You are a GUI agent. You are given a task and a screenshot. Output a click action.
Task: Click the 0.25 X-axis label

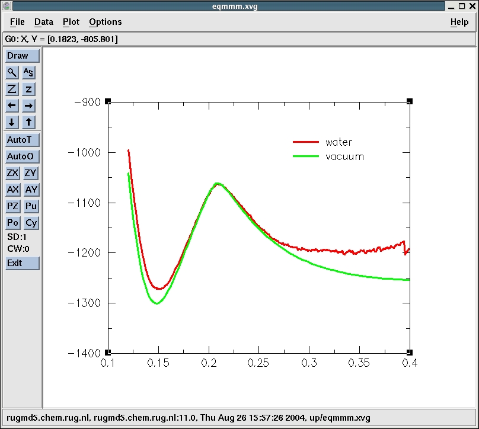click(258, 363)
